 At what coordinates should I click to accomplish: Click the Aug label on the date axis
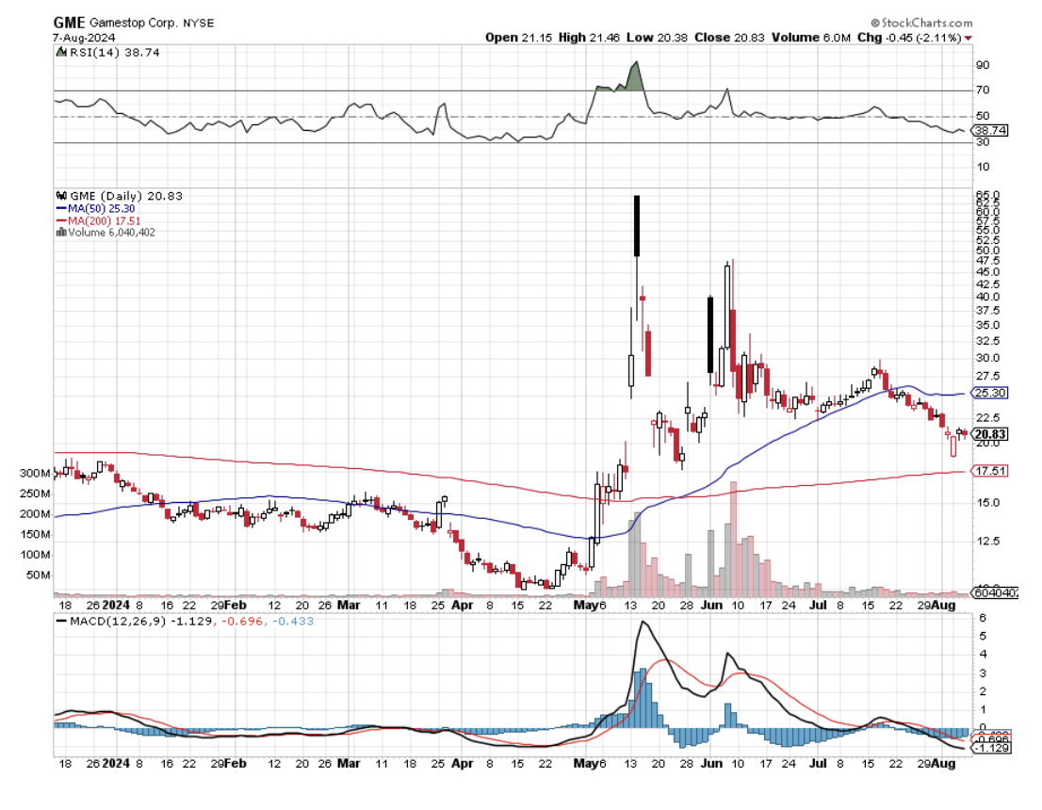[x=960, y=605]
